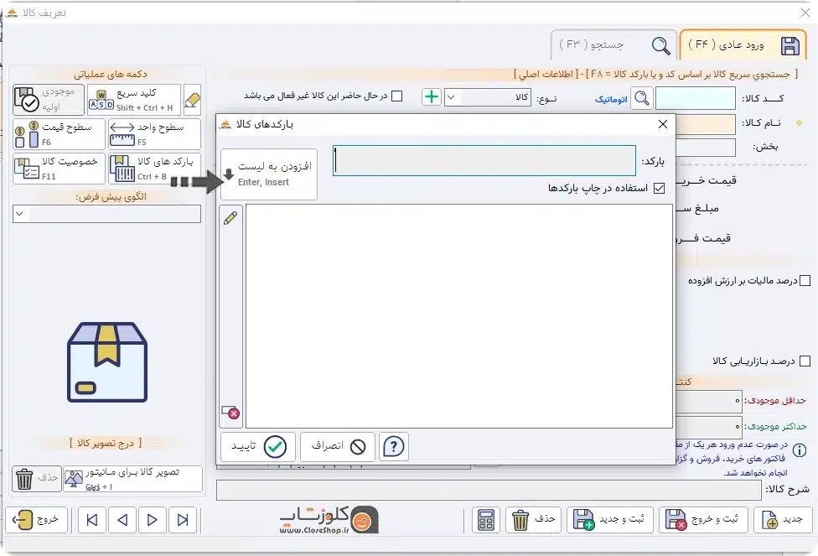Open سطوح واحد F5 unit levels

tap(154, 134)
